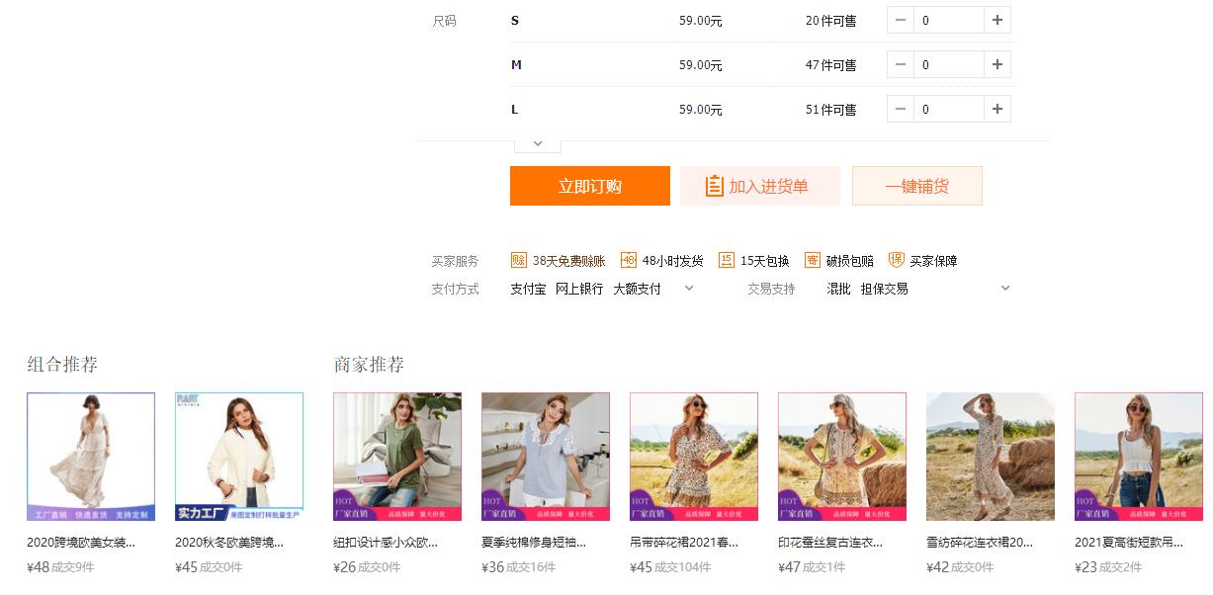
Task: Click the 48小时发货 shipping service icon
Action: 626,261
